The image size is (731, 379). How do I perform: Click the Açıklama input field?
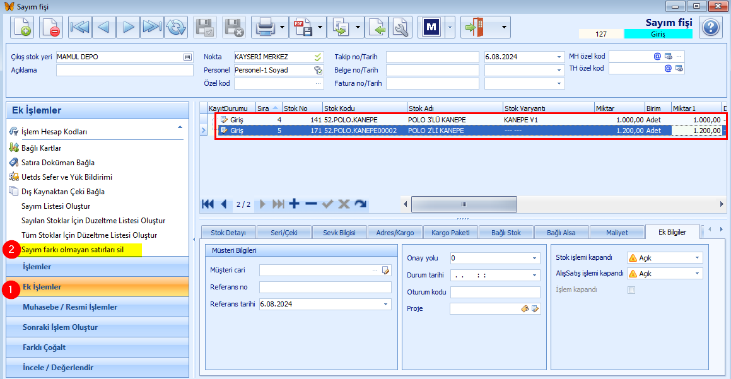(124, 71)
